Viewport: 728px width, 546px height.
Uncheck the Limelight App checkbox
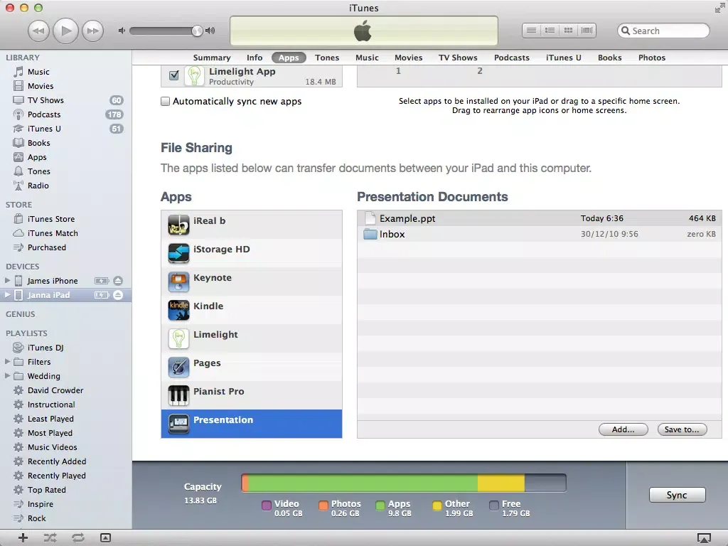[174, 75]
